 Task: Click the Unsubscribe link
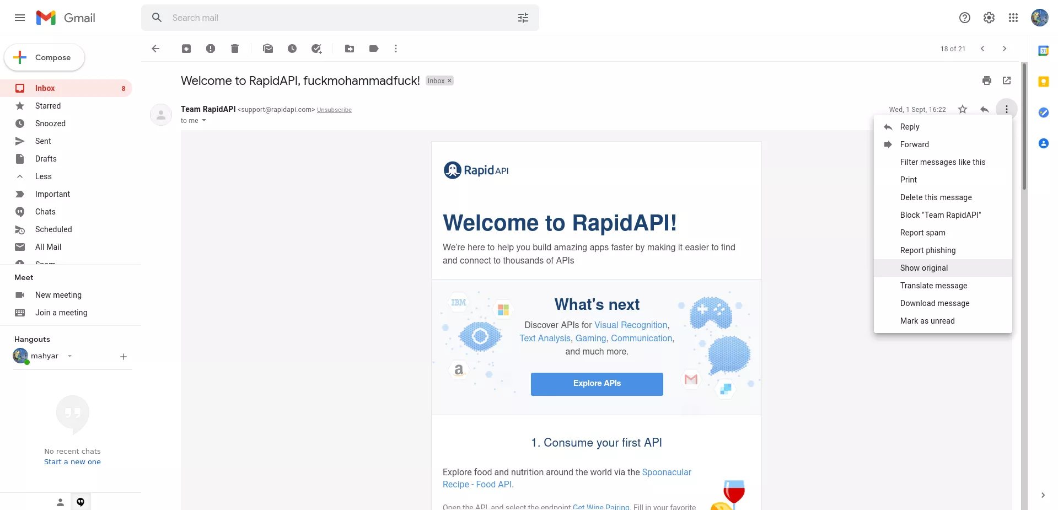(x=334, y=110)
